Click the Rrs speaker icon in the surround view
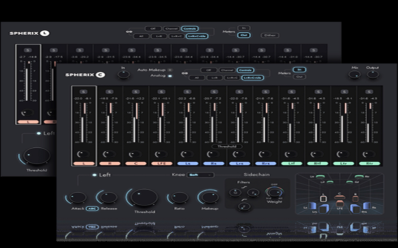This screenshot has height=248, width=398. coord(355,209)
